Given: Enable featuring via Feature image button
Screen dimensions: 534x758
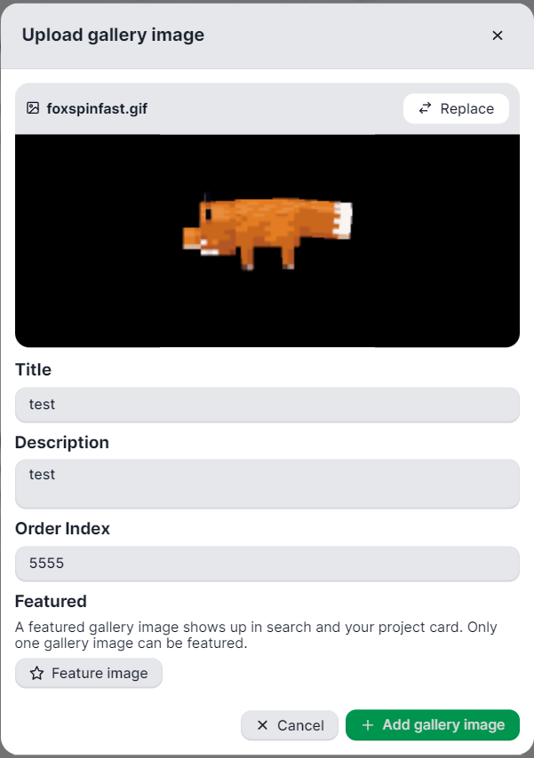Looking at the screenshot, I should 88,673.
